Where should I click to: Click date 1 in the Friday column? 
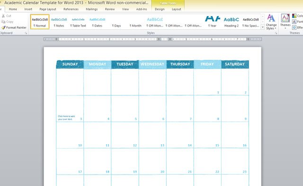[x=218, y=93]
